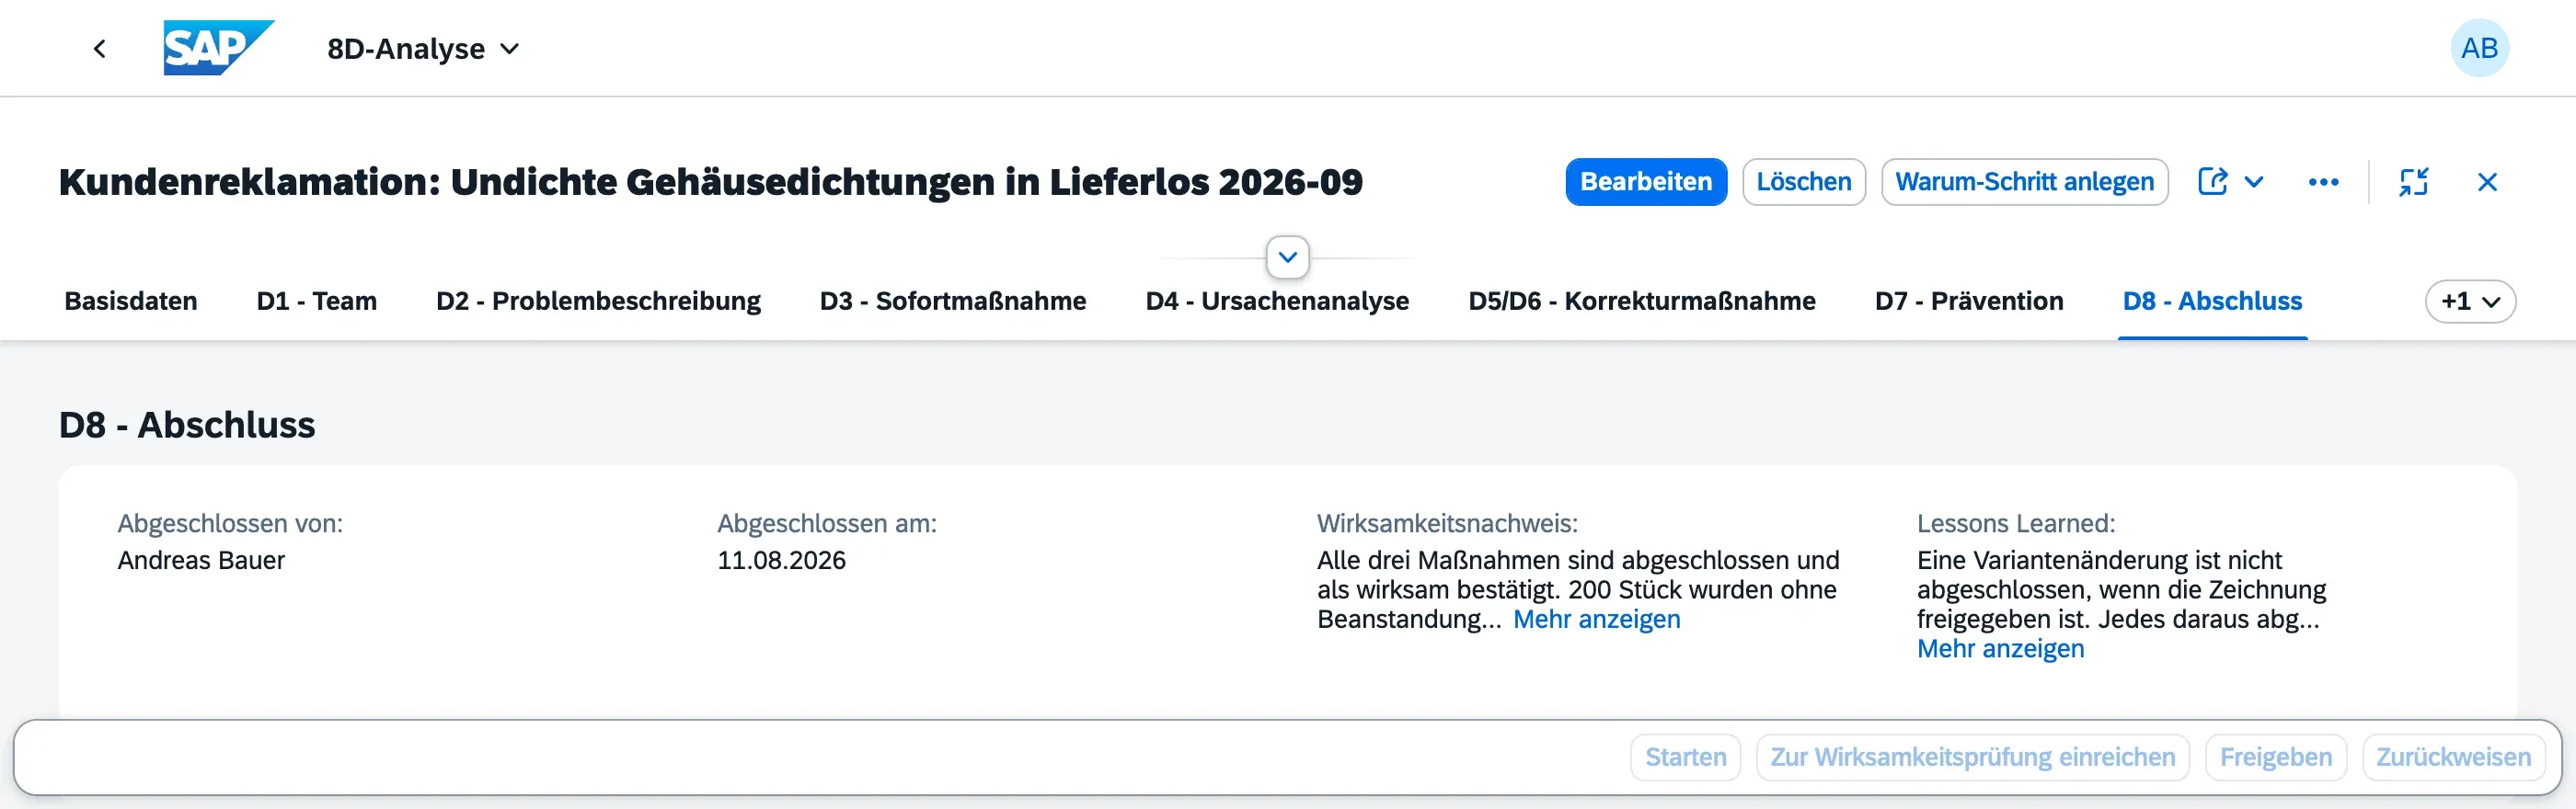
Task: Click the 'Wirksamkeitsnachweis:' label
Action: 1447,523
